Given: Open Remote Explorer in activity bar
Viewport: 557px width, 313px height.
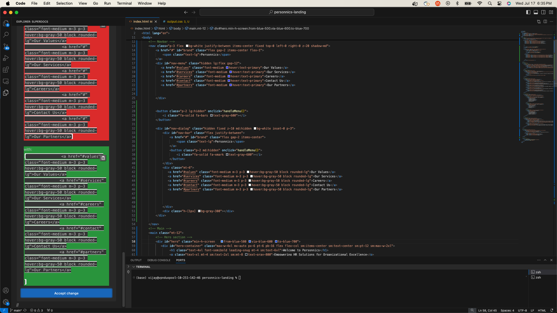Looking at the screenshot, I should pyautogui.click(x=6, y=81).
